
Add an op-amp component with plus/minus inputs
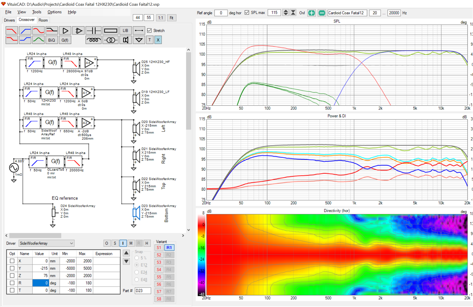(x=78, y=31)
